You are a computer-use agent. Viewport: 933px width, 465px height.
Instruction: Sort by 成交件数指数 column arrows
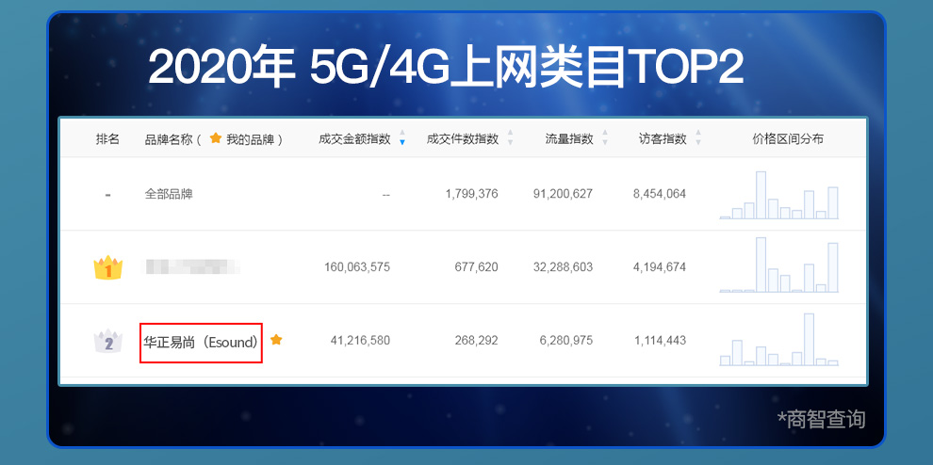pyautogui.click(x=510, y=138)
